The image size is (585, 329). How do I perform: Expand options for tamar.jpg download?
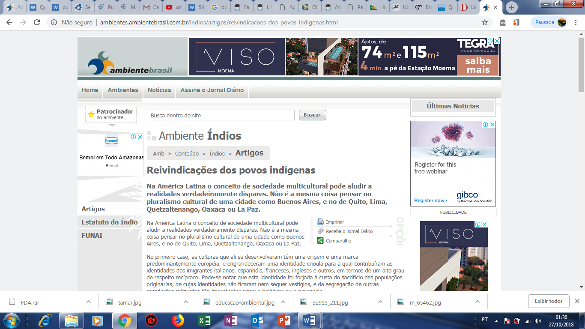coord(186,302)
